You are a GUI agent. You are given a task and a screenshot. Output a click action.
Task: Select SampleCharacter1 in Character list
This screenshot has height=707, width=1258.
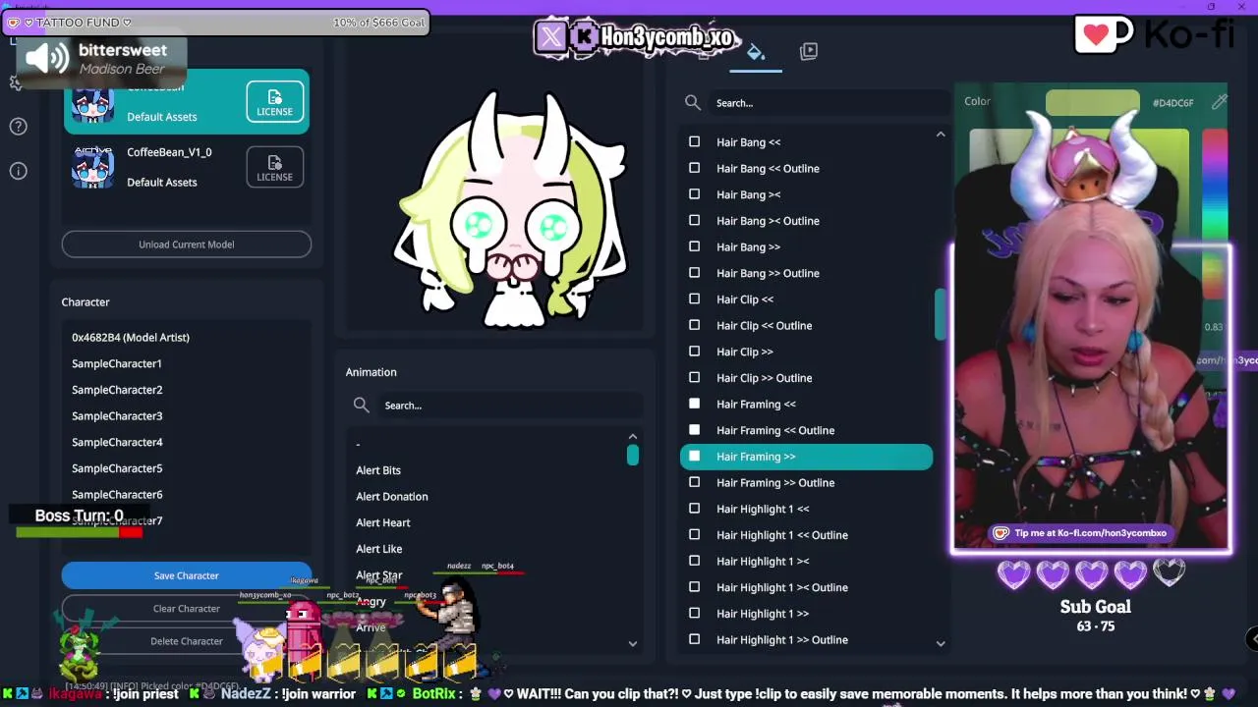pos(117,364)
